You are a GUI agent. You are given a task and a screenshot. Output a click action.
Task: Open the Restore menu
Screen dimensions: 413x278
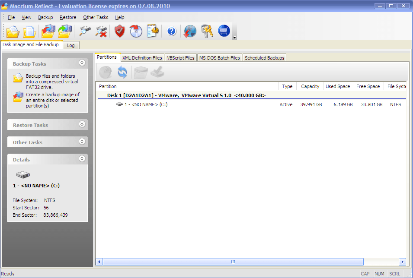68,17
